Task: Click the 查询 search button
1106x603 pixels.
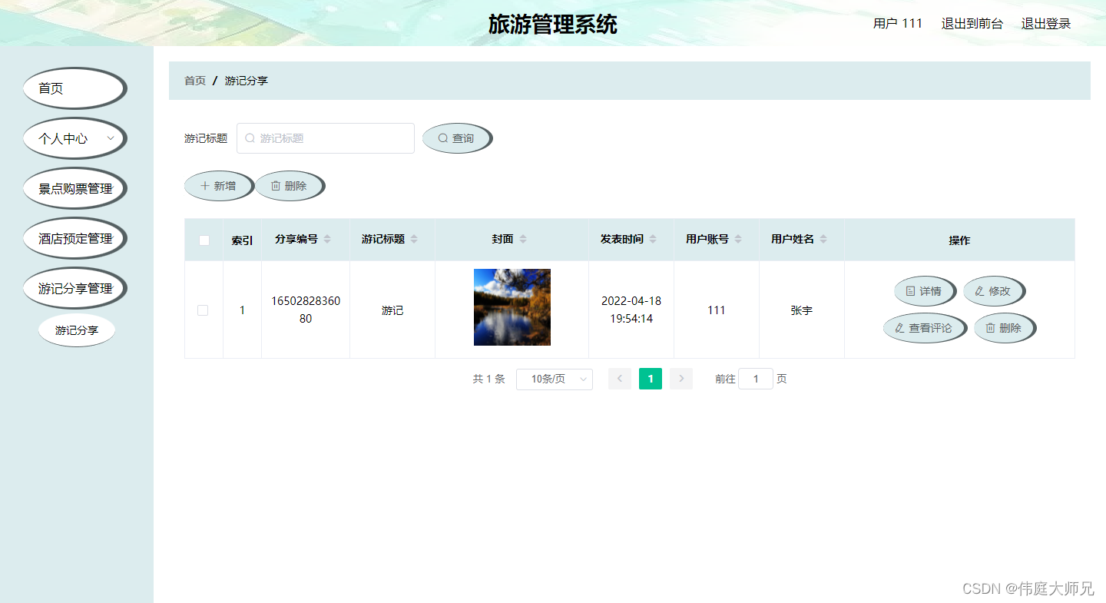Action: (x=457, y=138)
